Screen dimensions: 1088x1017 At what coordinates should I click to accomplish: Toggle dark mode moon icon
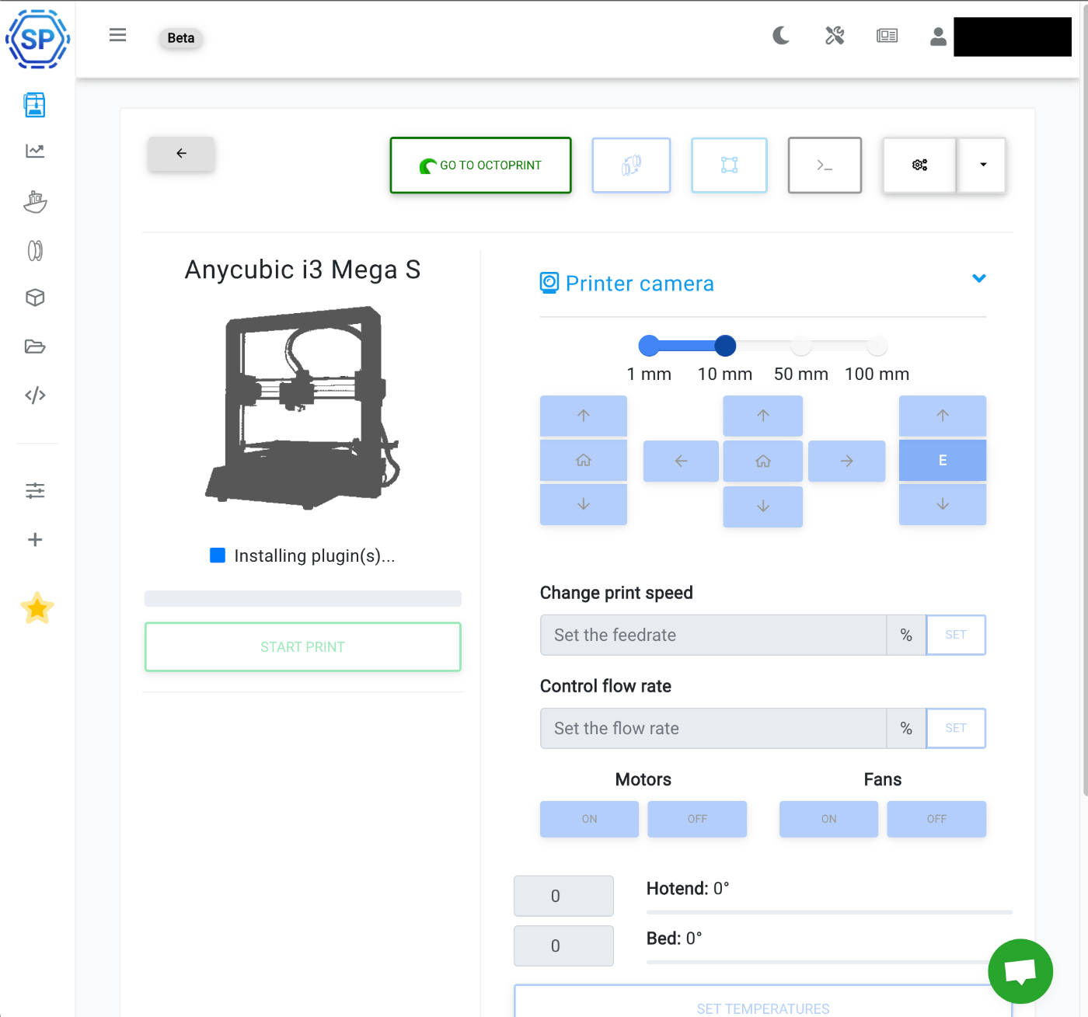point(781,35)
